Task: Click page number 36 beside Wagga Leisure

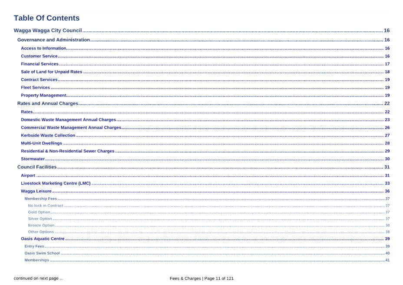Action: [x=387, y=191]
